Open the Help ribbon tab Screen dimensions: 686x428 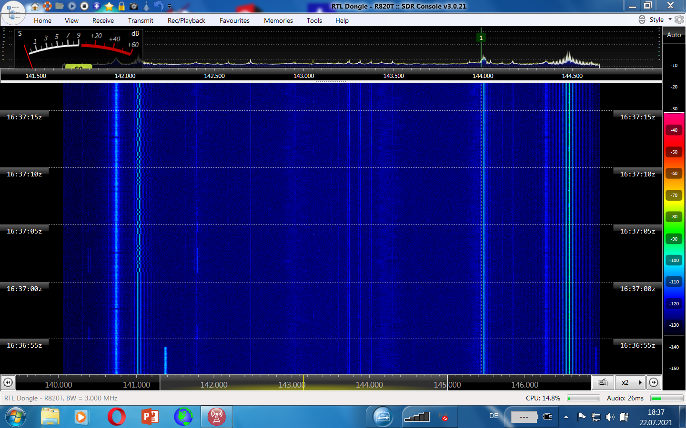pos(342,20)
